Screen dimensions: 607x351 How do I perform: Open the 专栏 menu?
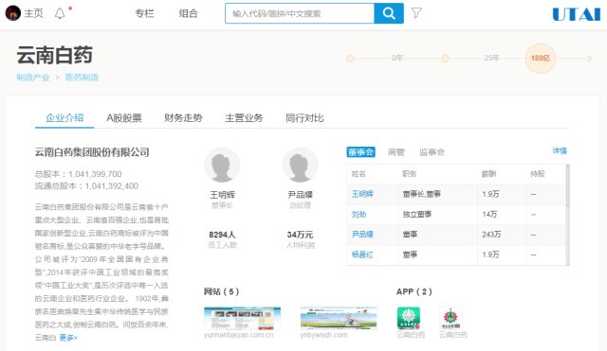pyautogui.click(x=144, y=13)
